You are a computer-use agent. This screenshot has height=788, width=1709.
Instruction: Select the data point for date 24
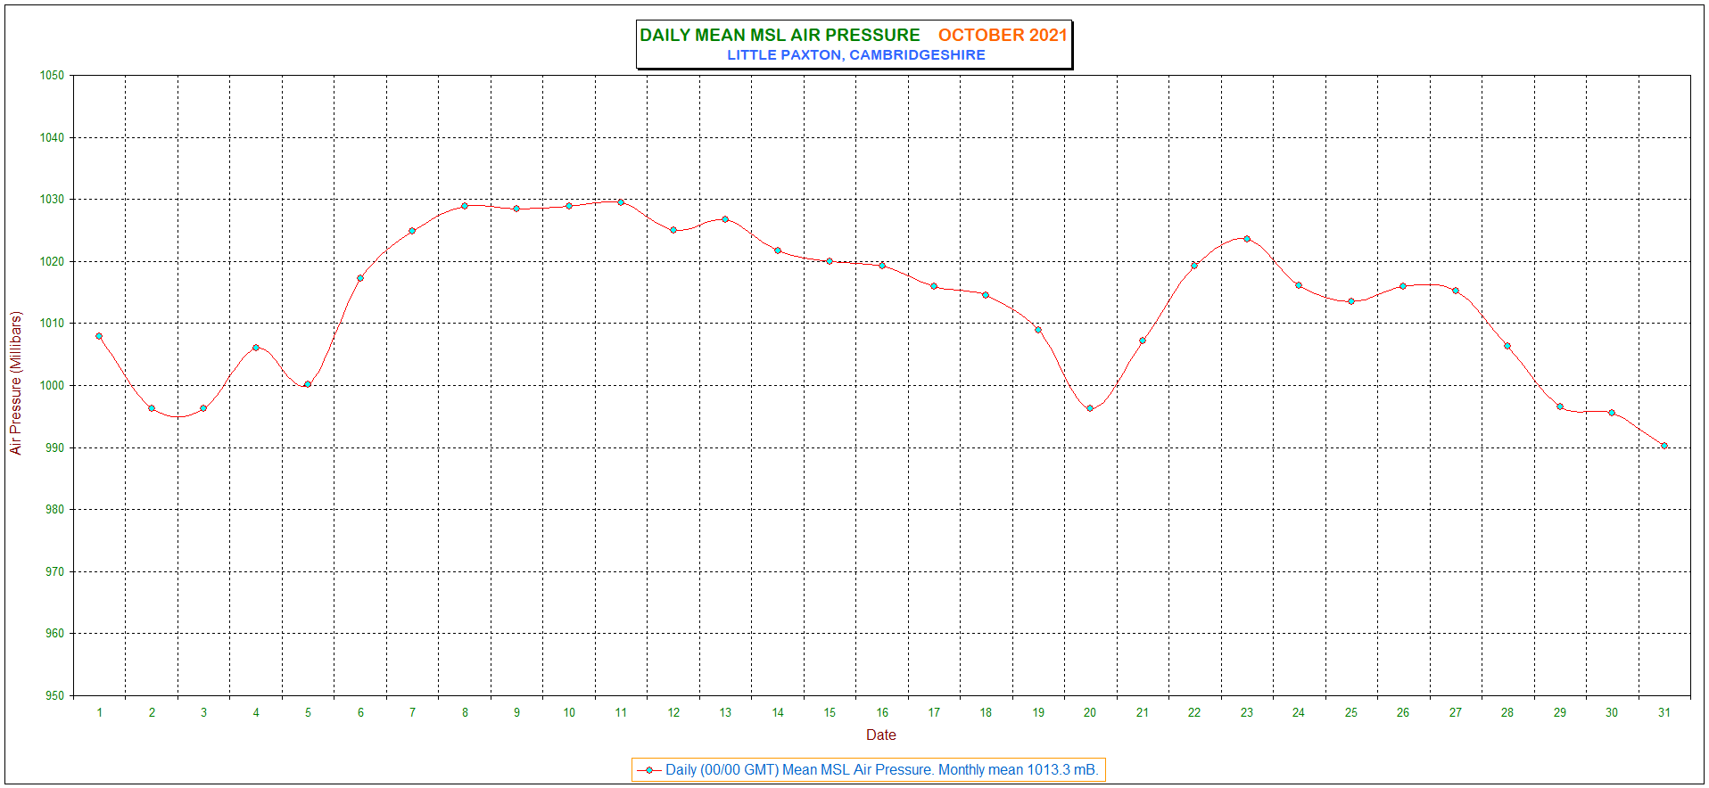[1299, 285]
